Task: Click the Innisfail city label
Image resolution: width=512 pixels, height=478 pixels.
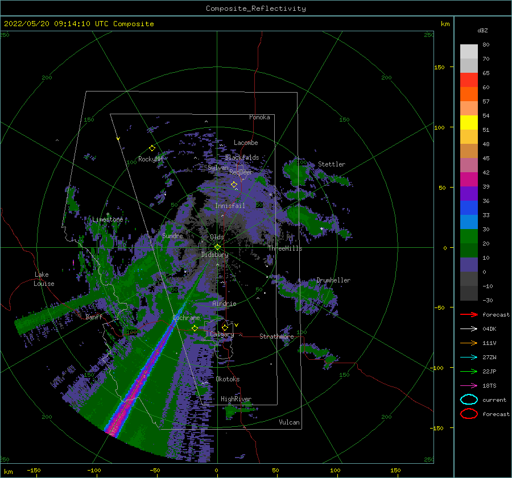Action: (x=230, y=206)
